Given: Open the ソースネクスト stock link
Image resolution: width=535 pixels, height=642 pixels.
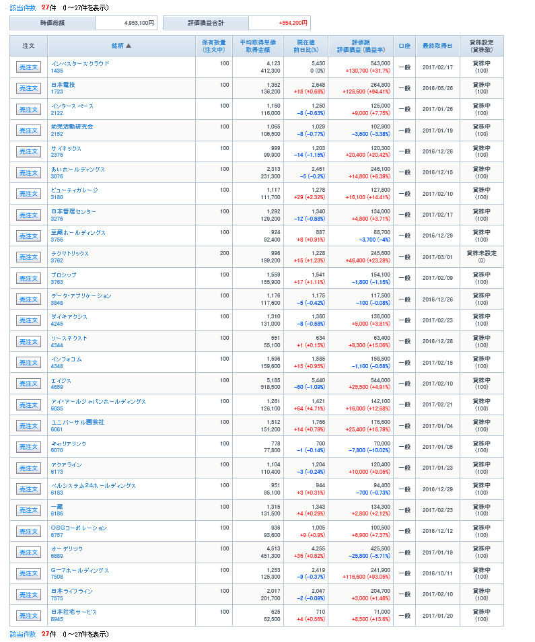Looking at the screenshot, I should point(69,338).
